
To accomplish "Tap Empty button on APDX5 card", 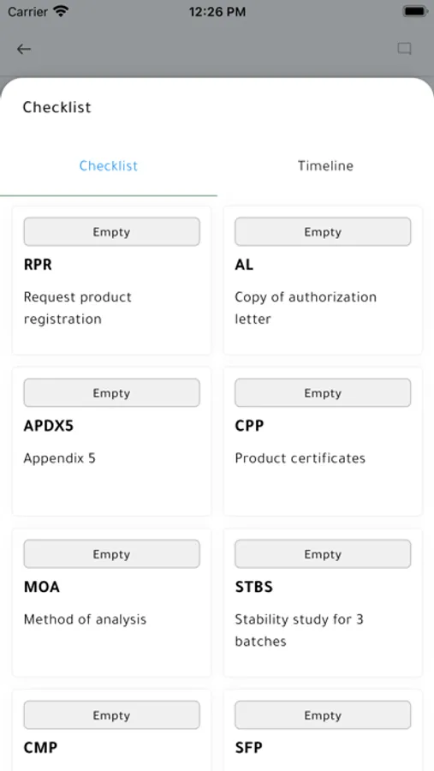I will pos(111,393).
